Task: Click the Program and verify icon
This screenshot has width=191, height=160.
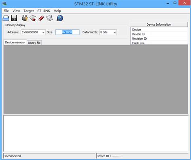Action: pyautogui.click(x=50, y=18)
